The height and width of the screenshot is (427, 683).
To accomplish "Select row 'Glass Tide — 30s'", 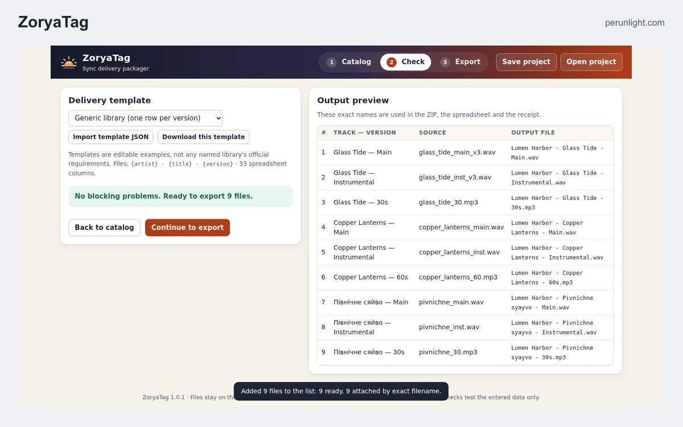I will tap(466, 203).
